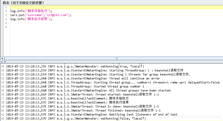Select log line 32 Thread will continue on error
Screen dimensions: 223x121
point(83,78)
